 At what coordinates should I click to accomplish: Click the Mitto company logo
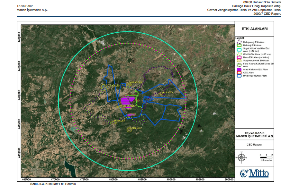[x=254, y=173]
